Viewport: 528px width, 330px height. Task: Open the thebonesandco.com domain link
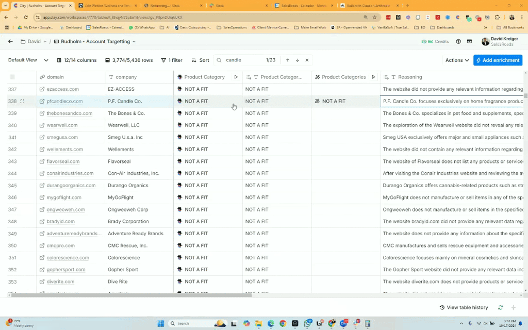[x=70, y=113]
